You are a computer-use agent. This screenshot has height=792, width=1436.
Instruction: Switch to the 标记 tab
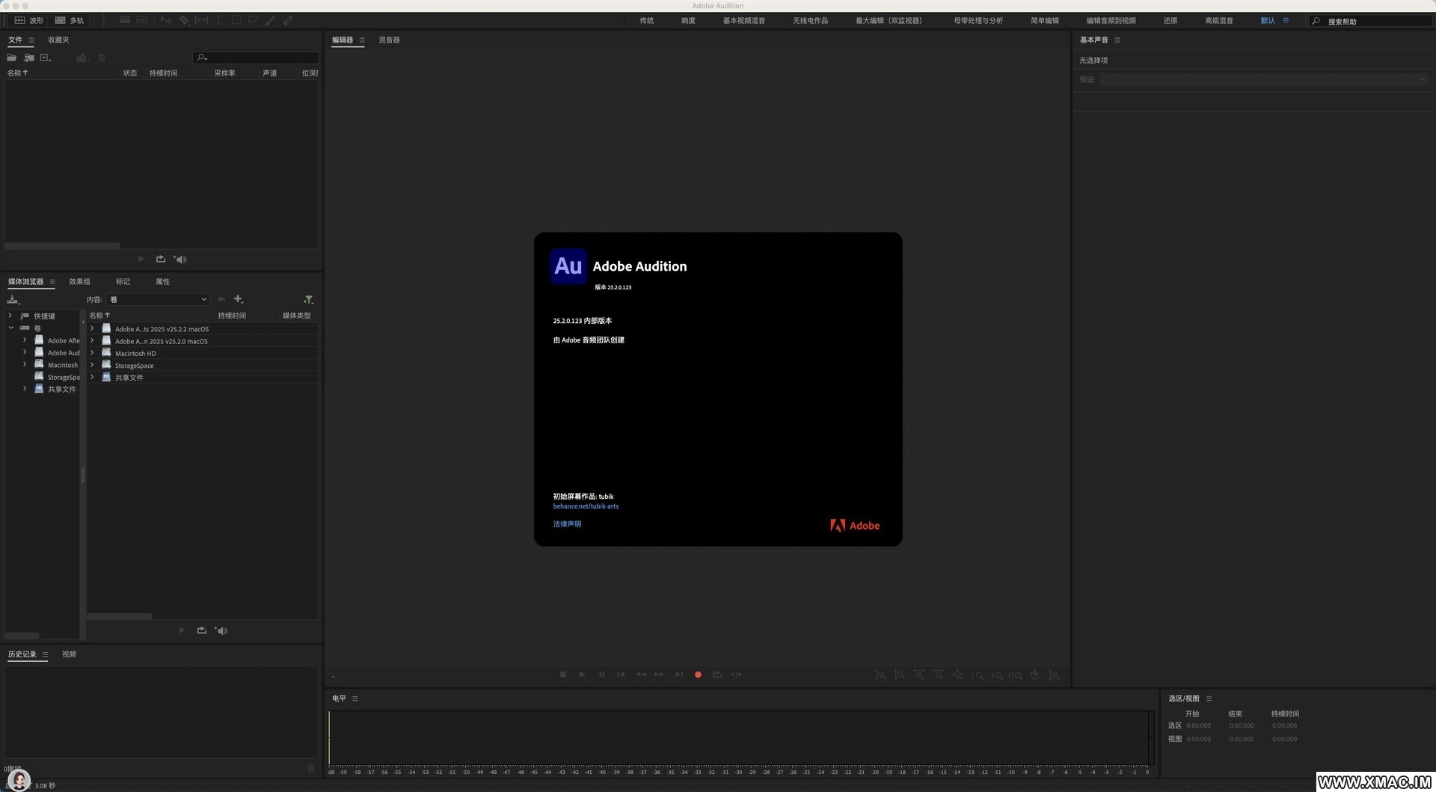point(123,282)
